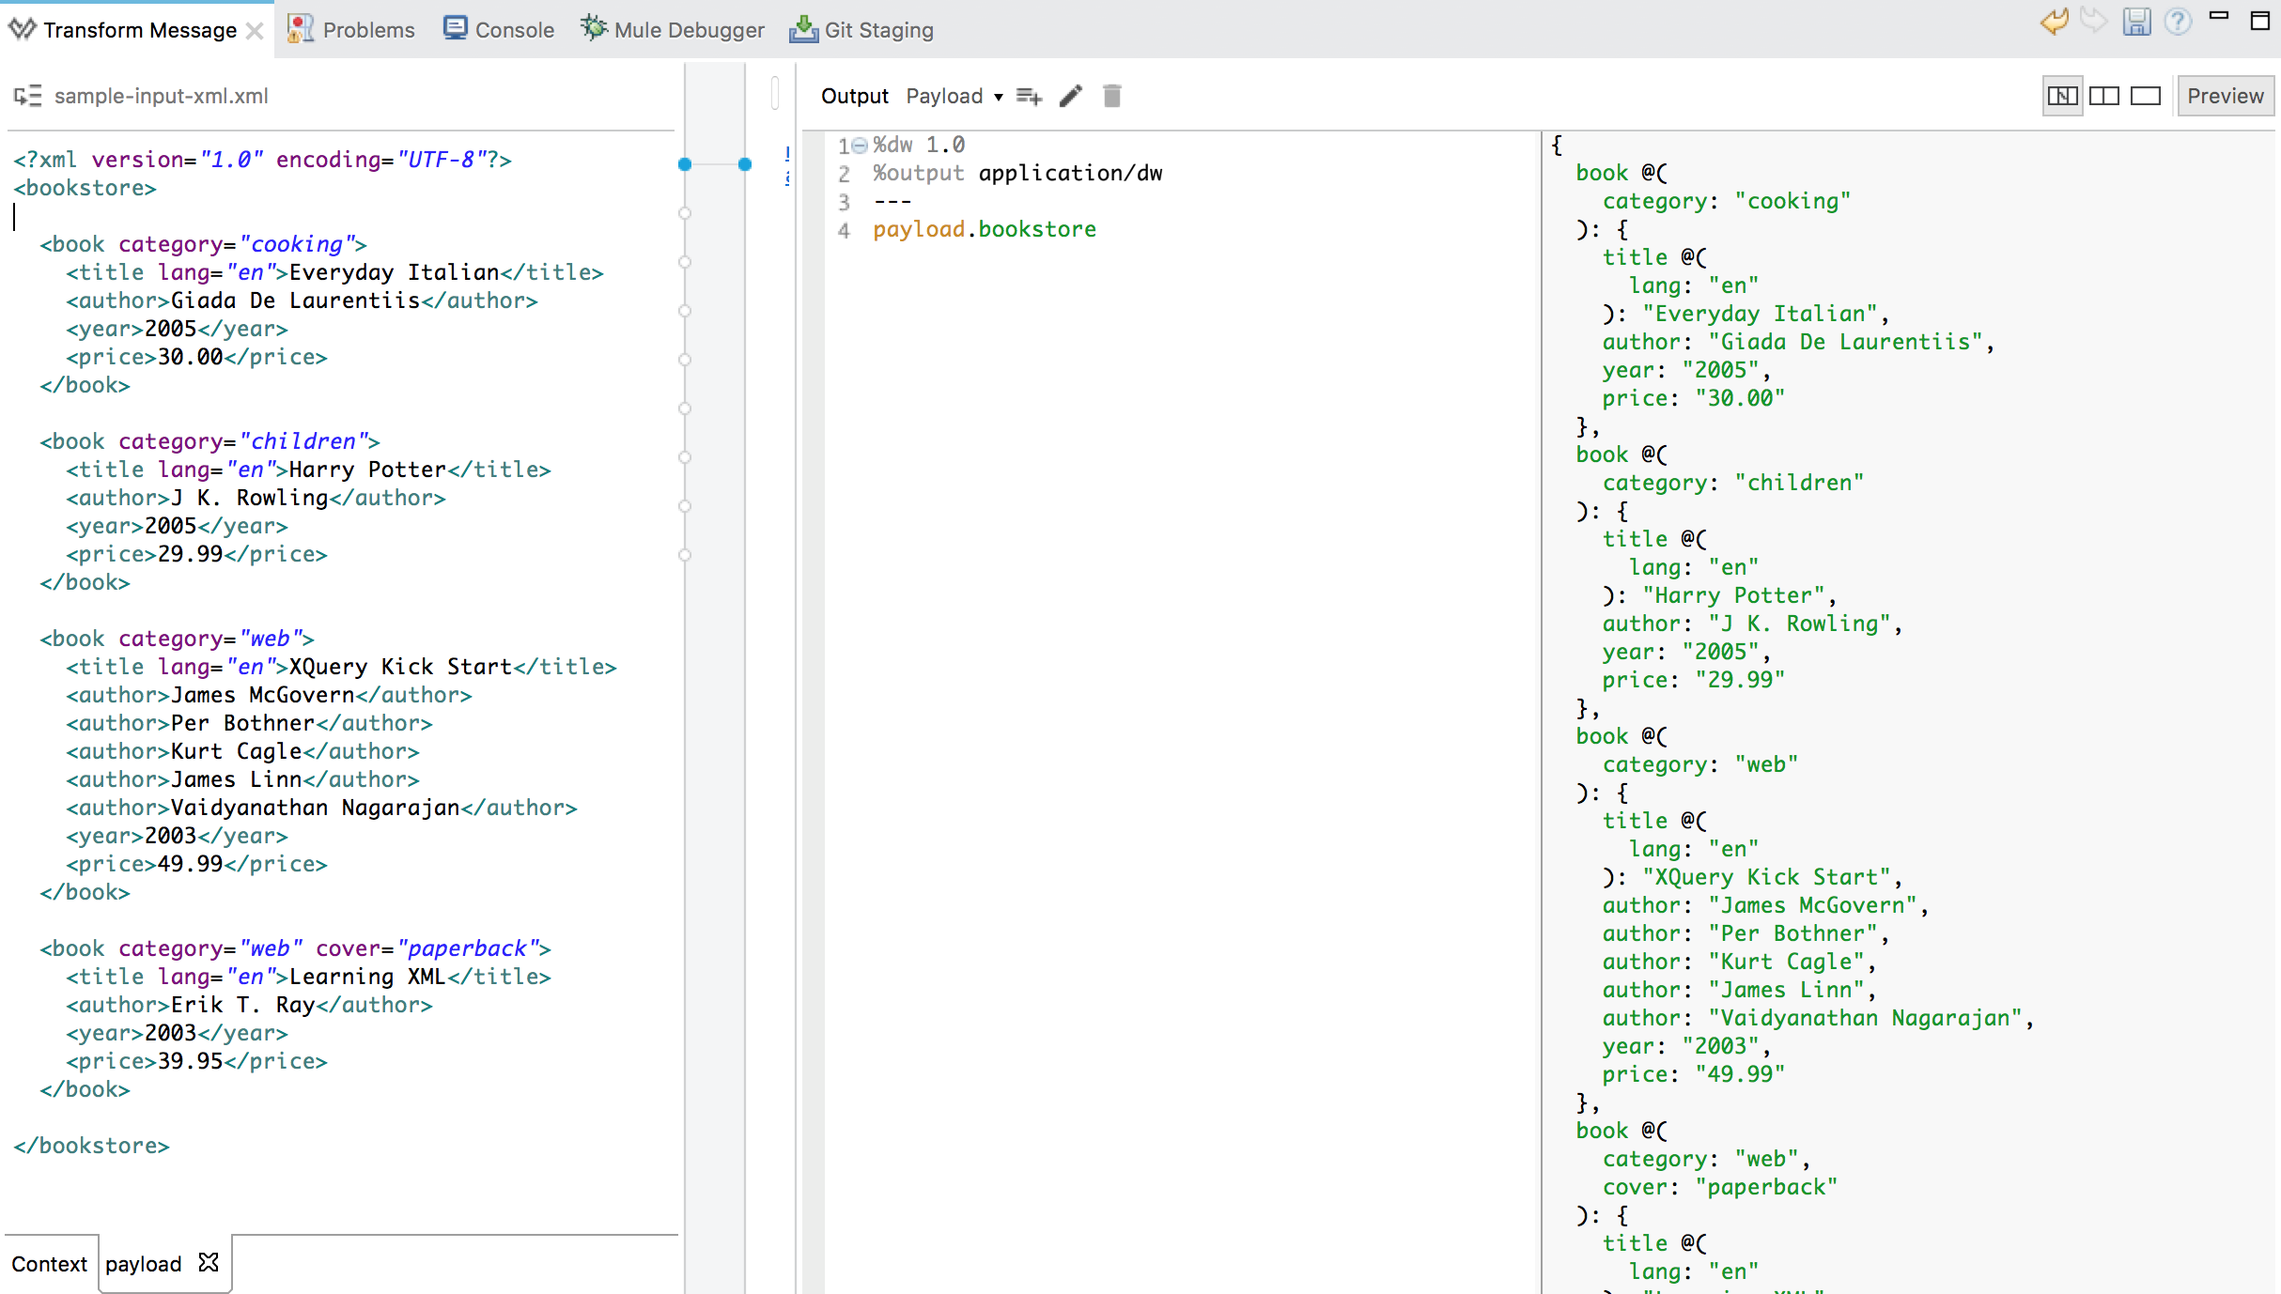This screenshot has width=2281, height=1294.
Task: Close payload tab with X icon
Action: [209, 1263]
